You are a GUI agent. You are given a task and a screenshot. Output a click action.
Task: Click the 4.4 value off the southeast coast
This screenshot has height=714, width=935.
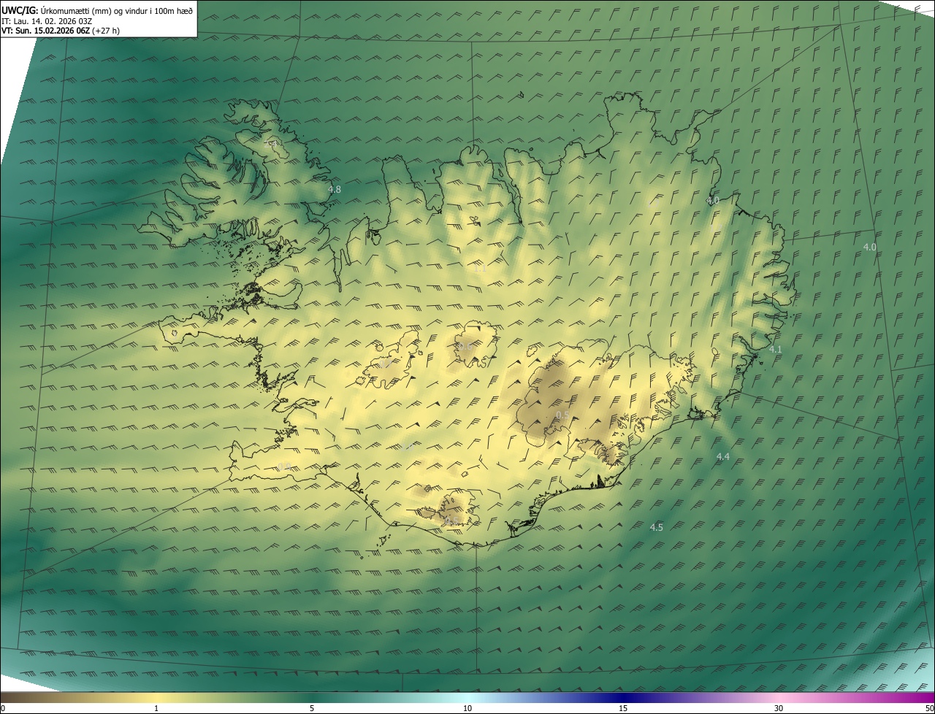722,456
